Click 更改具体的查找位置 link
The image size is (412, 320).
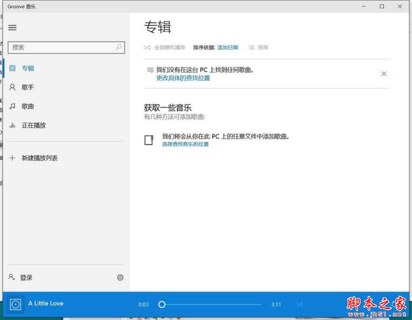[x=182, y=78]
